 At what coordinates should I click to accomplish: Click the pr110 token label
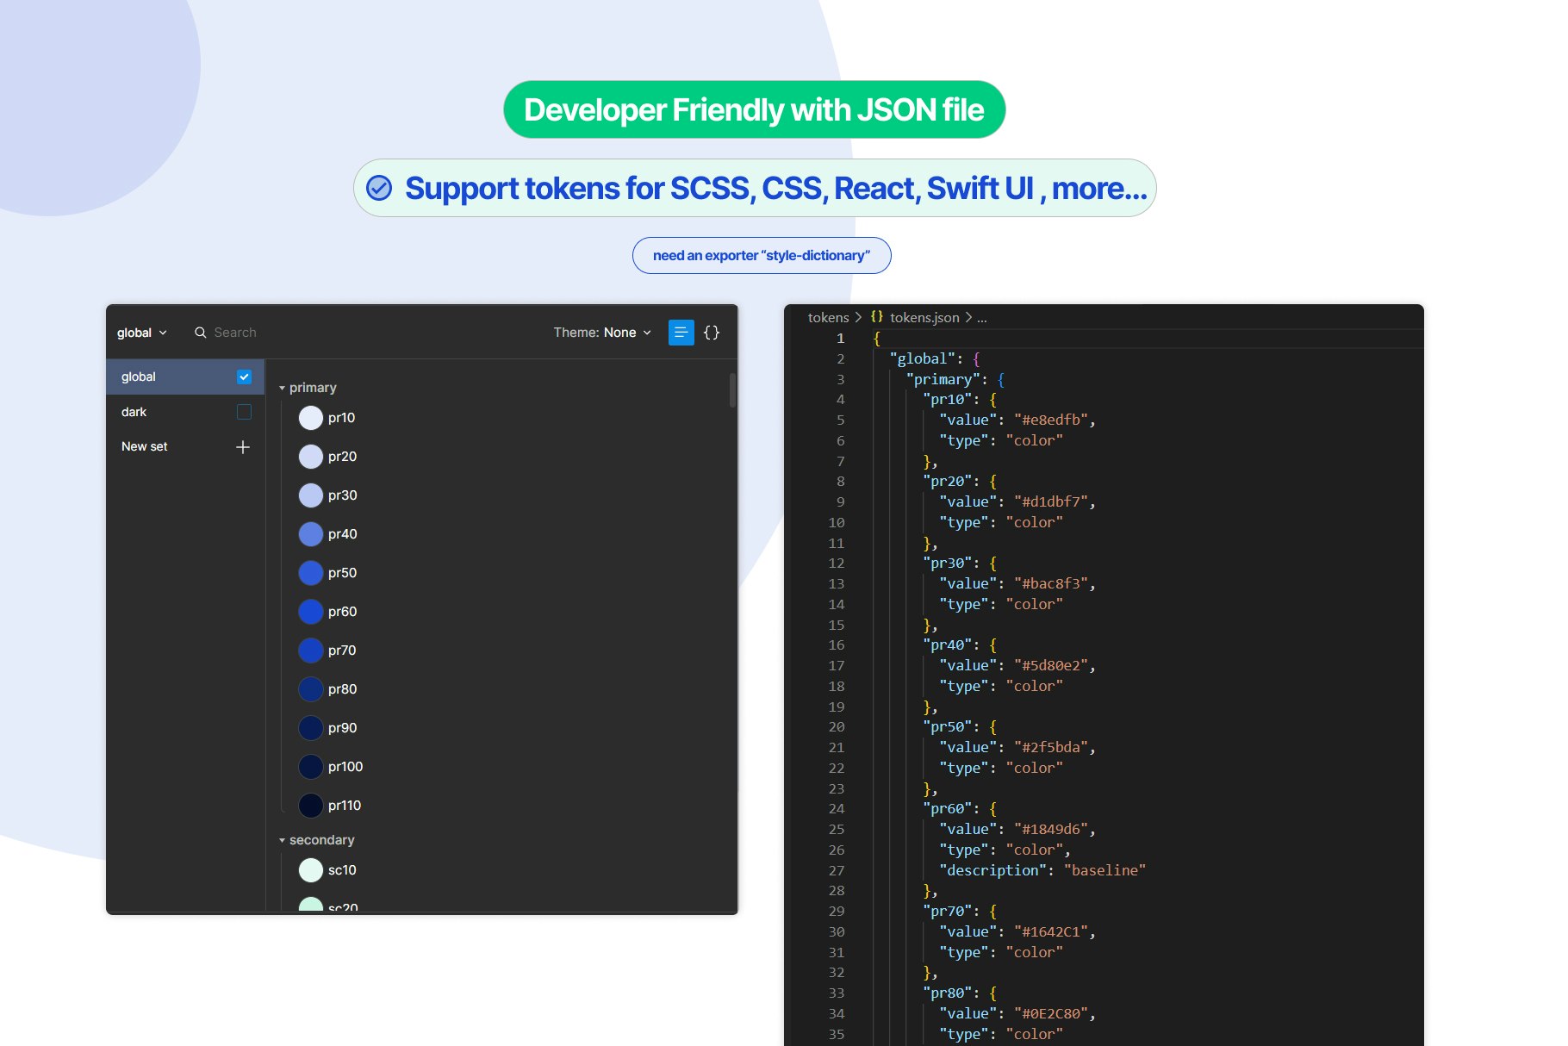pyautogui.click(x=345, y=806)
